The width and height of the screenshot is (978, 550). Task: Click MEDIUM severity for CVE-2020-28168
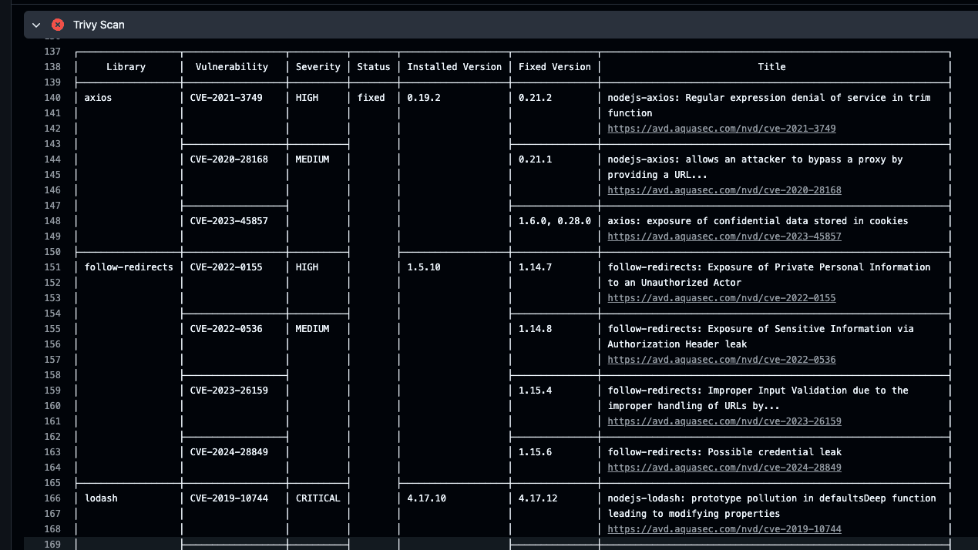(313, 159)
